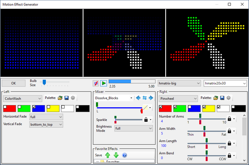Click the Mixer curve shape icon
This screenshot has height=165, width=249.
click(145, 107)
